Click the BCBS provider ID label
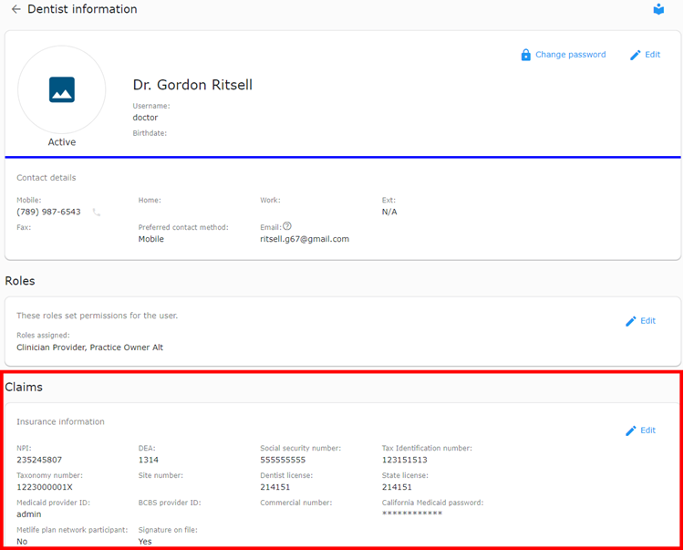 point(170,503)
